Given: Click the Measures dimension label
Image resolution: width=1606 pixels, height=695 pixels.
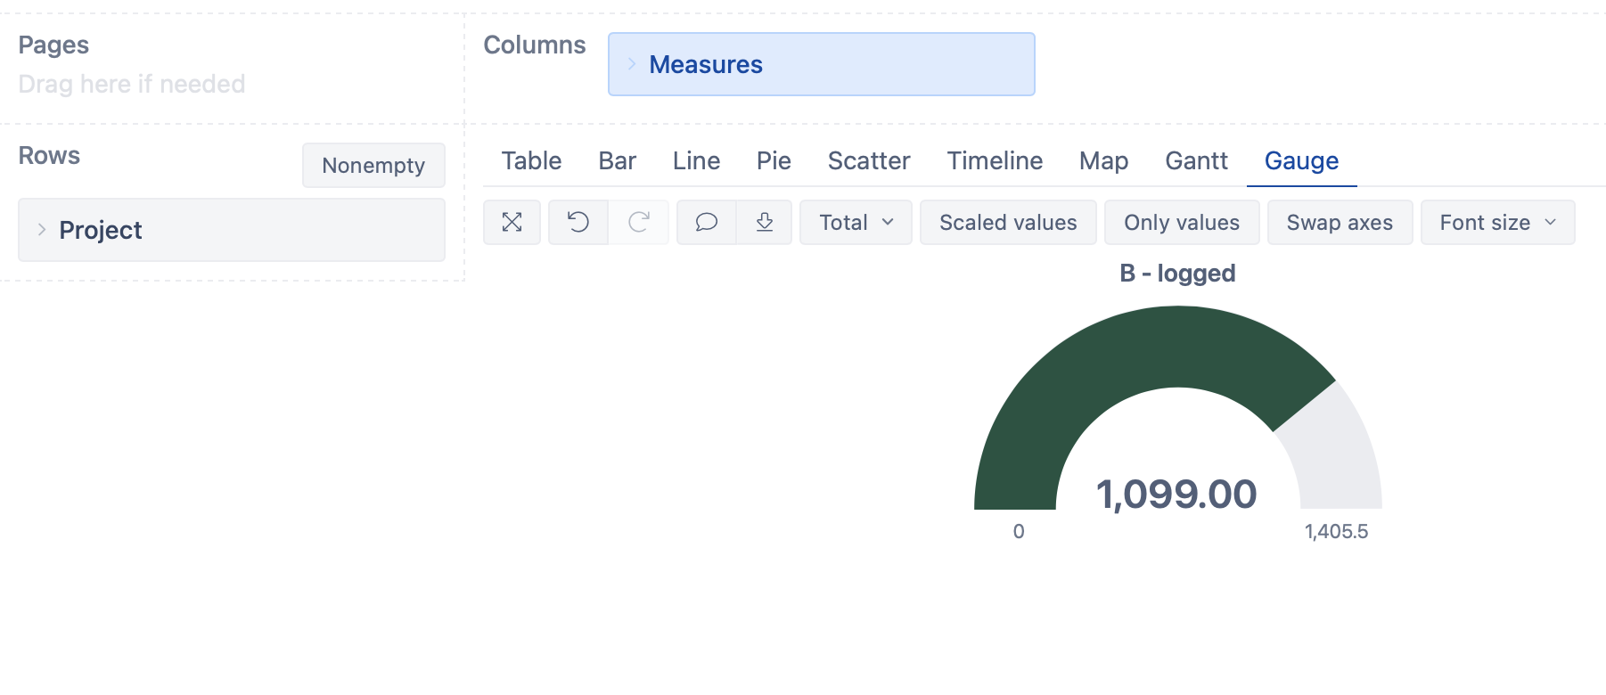Looking at the screenshot, I should click(x=706, y=64).
